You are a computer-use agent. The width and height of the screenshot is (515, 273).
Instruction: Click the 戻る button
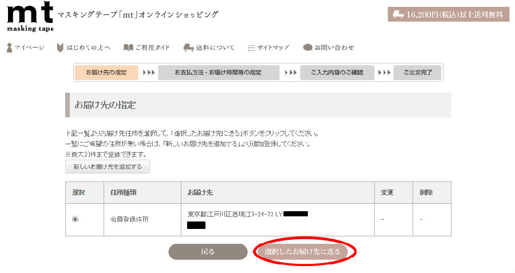208,252
